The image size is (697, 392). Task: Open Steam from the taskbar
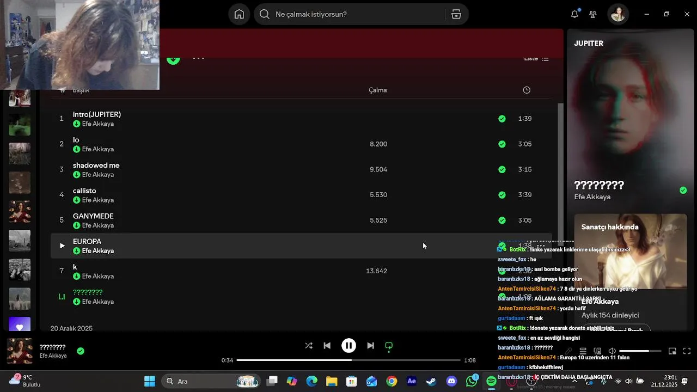tap(431, 381)
